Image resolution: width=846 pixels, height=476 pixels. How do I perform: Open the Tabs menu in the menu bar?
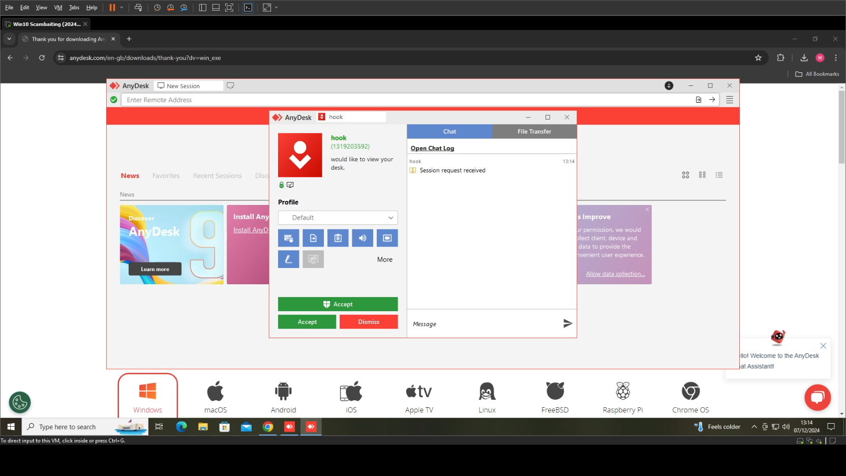point(74,8)
